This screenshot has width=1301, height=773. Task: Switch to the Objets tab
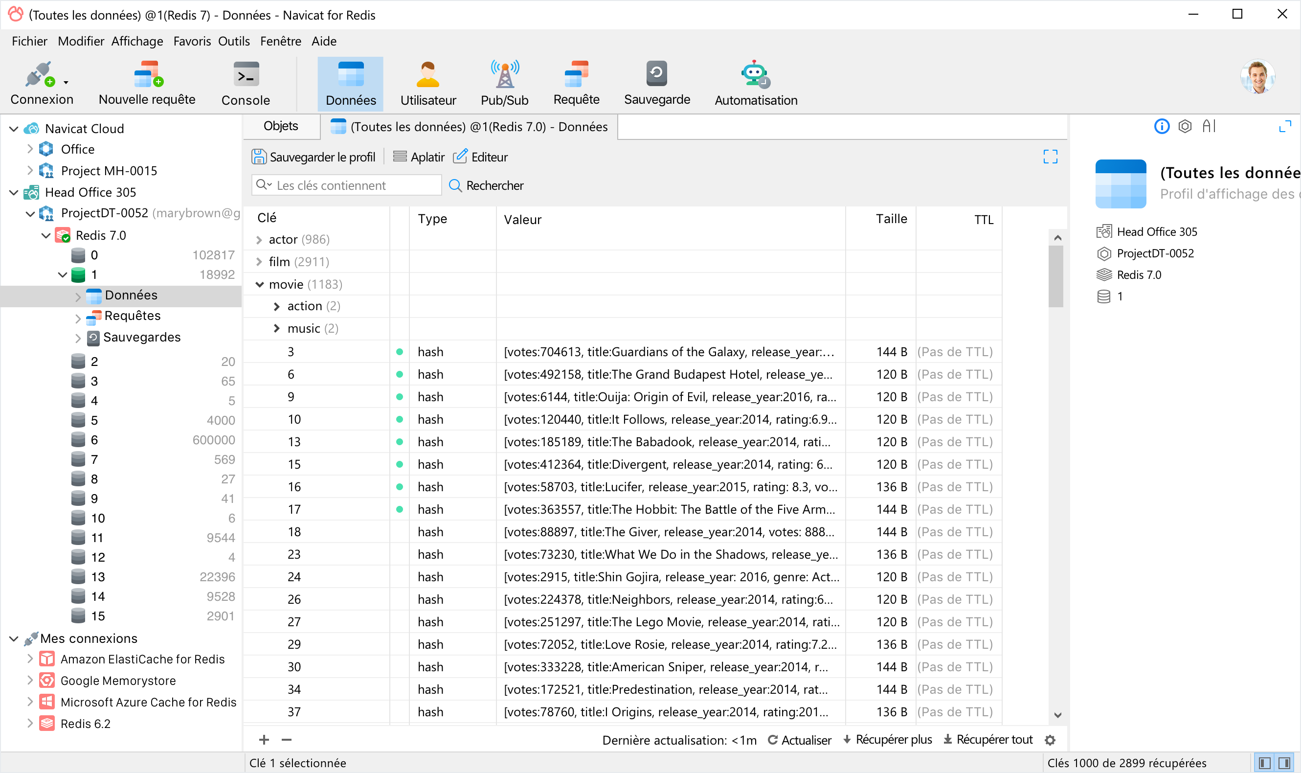pos(281,127)
